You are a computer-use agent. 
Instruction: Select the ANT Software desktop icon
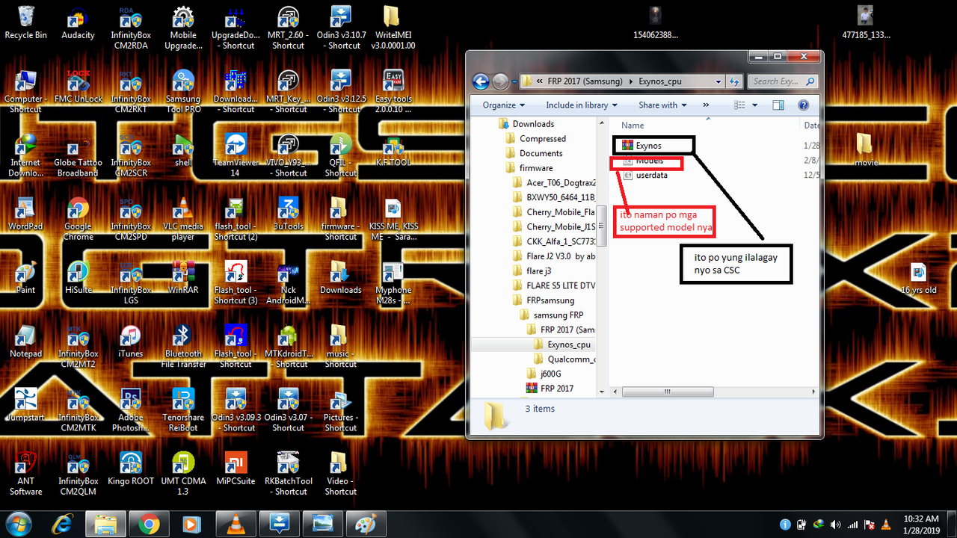pos(25,473)
